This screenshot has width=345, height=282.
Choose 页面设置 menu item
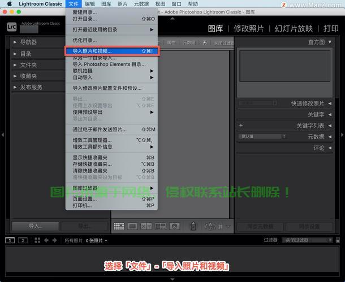[x=112, y=199]
